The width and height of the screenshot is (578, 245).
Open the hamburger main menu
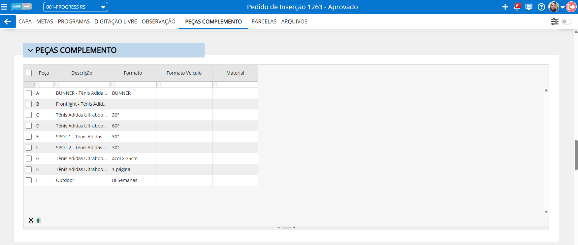(4, 7)
